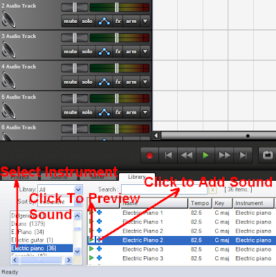Jump to the start of the project
The image size is (276, 277).
[x=168, y=155]
